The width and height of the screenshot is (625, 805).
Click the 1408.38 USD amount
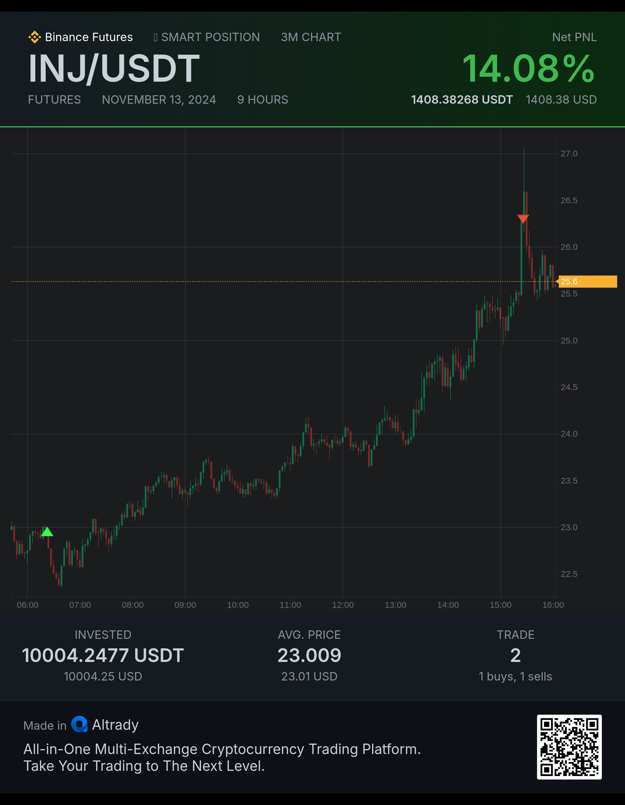coord(561,100)
